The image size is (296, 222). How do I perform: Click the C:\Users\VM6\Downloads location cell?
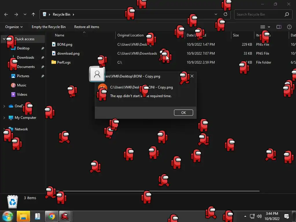coord(137,53)
